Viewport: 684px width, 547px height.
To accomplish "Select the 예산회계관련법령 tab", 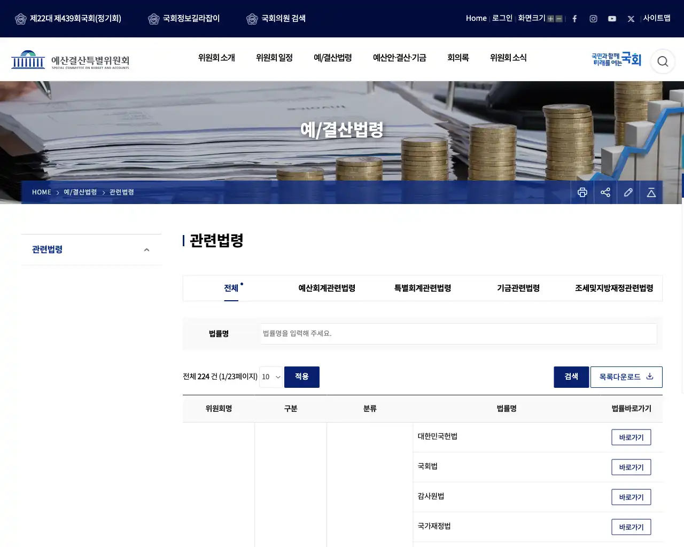I will (327, 288).
